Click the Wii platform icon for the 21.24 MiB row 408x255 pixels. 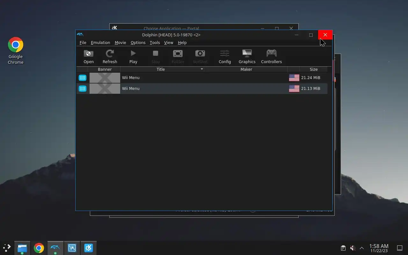pyautogui.click(x=83, y=78)
